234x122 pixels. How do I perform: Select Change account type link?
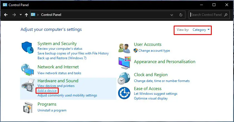pyautogui.click(x=154, y=51)
